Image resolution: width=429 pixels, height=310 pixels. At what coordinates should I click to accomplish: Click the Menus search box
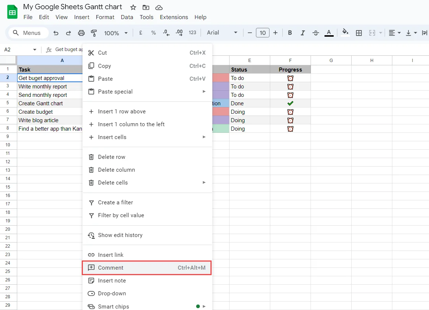click(29, 33)
